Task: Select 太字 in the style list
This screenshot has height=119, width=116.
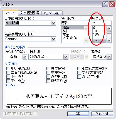Action: click(x=73, y=34)
